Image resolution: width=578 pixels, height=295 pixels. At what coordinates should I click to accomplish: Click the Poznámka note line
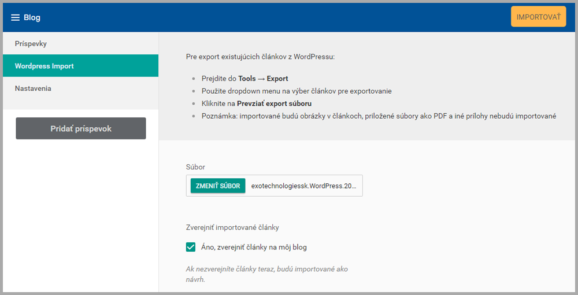click(x=379, y=116)
